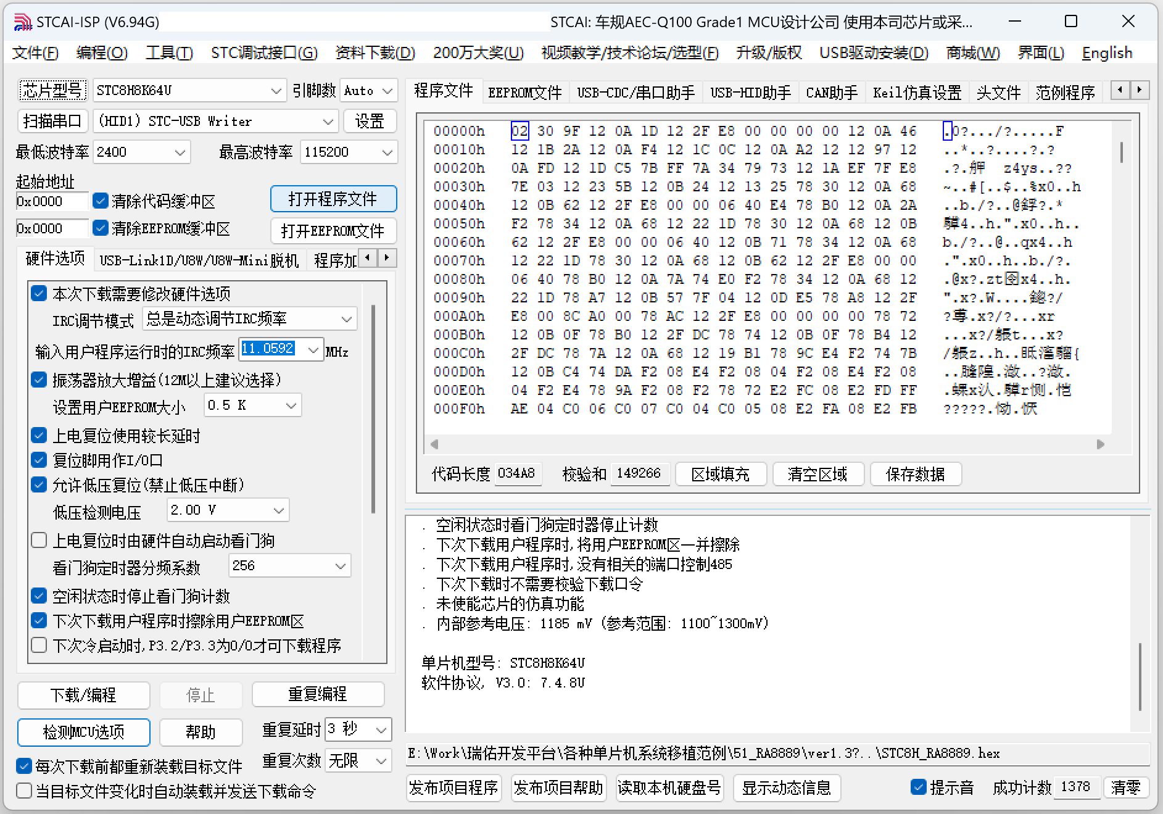
Task: Click 区域填充 button
Action: (x=721, y=474)
